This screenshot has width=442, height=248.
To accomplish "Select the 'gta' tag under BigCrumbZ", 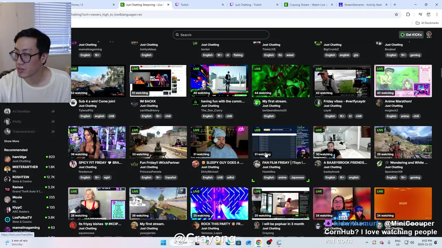I will coord(356,55).
